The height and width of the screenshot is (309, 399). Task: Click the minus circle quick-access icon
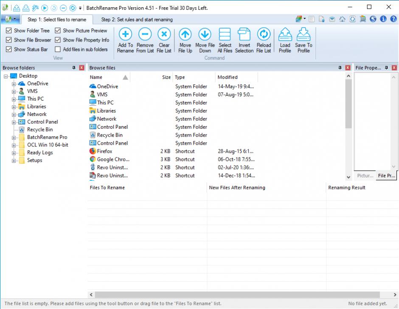(x=63, y=8)
